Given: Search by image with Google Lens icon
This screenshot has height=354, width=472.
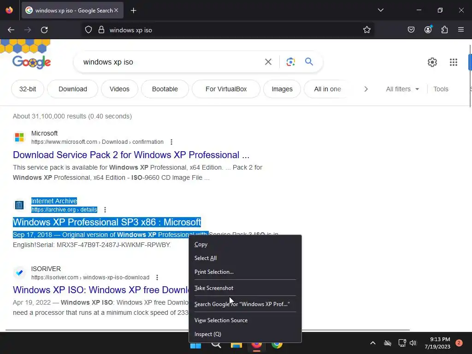Looking at the screenshot, I should tap(290, 62).
